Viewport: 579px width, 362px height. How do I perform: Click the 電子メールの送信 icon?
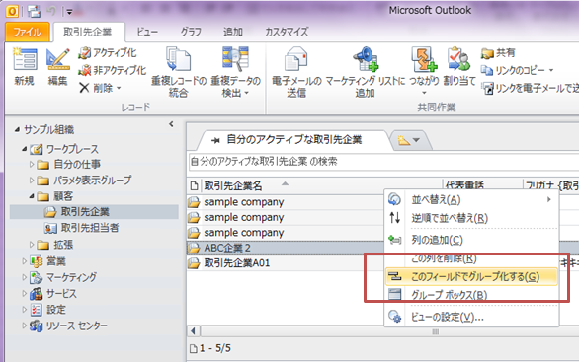(296, 59)
